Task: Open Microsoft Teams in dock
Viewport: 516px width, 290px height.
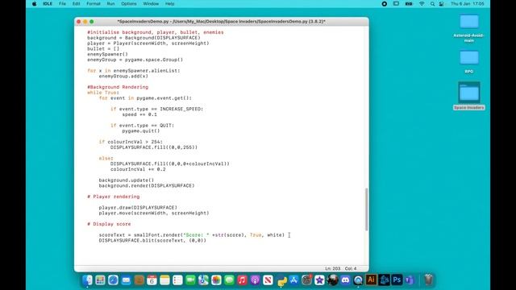Action: [410, 280]
